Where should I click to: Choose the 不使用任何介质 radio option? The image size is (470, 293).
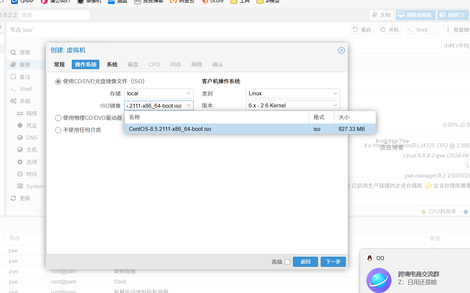(x=58, y=130)
